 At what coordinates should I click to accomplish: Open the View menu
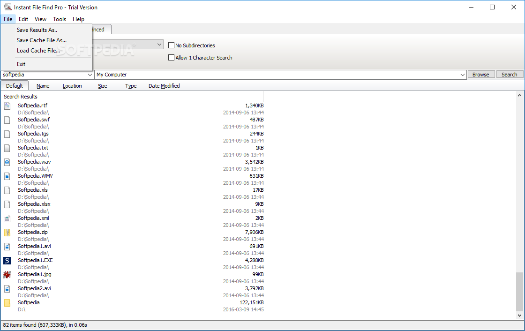(x=40, y=19)
